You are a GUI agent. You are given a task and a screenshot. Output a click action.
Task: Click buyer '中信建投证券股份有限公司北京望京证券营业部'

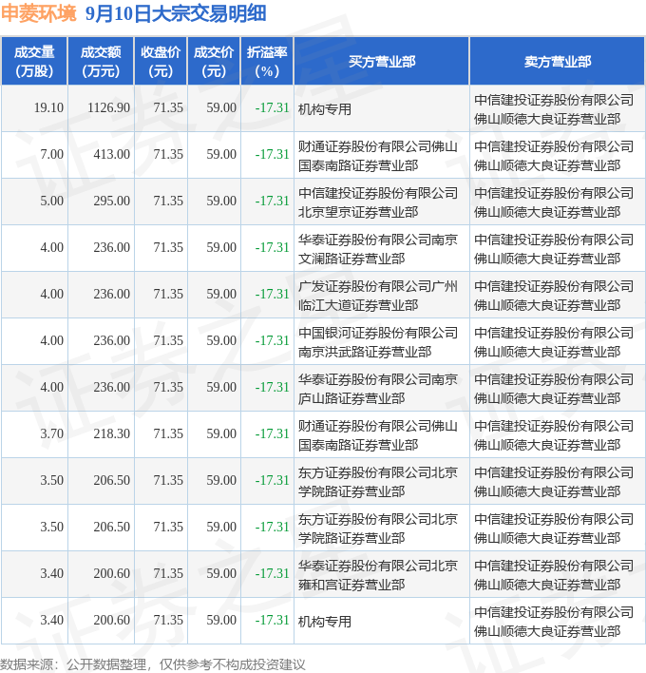[378, 202]
